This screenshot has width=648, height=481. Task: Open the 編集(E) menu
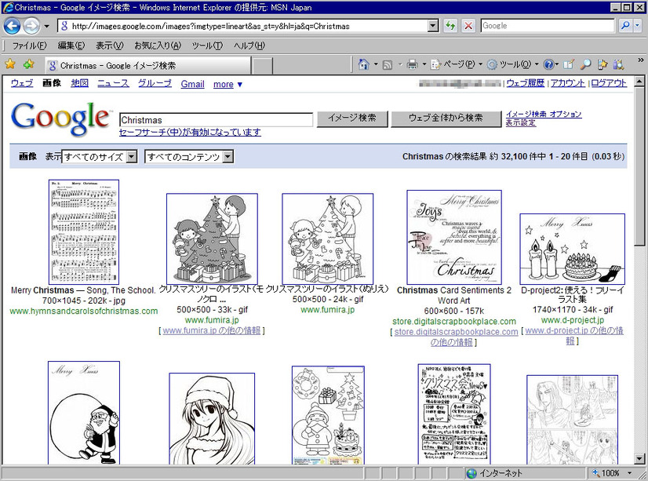(x=71, y=46)
